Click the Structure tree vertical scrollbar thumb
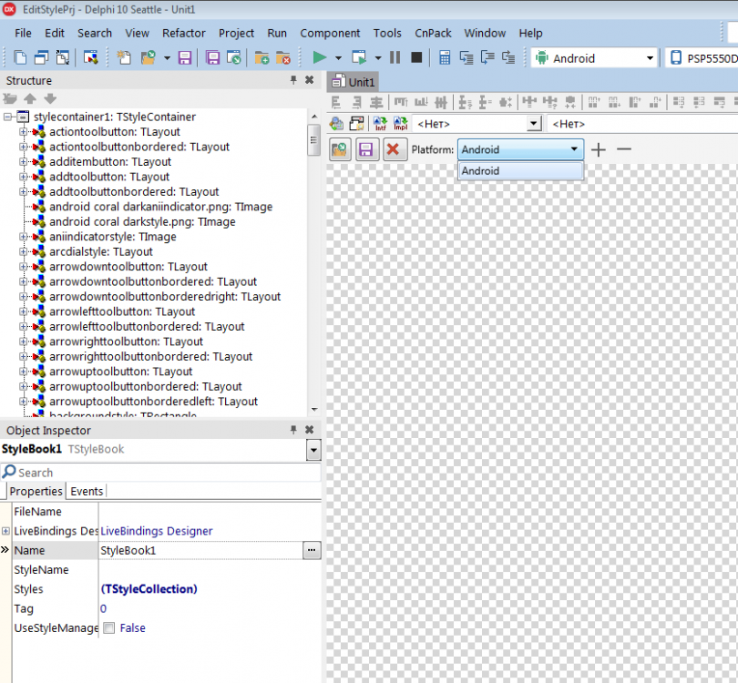This screenshot has height=683, width=738. (313, 139)
